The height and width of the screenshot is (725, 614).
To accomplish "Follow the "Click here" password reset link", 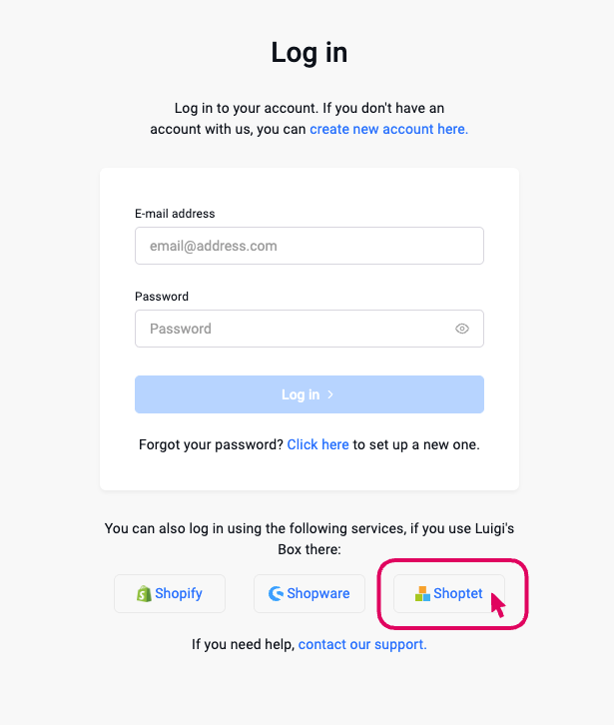I will coord(317,444).
